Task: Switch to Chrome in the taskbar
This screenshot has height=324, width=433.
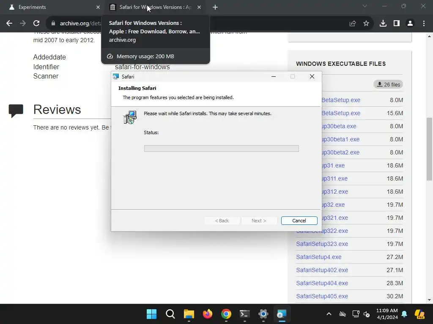Action: pos(226,314)
